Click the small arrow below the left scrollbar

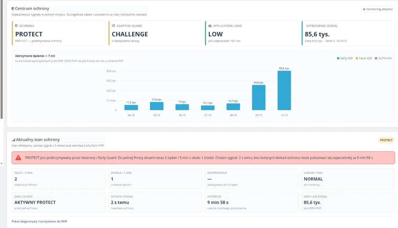point(1,163)
